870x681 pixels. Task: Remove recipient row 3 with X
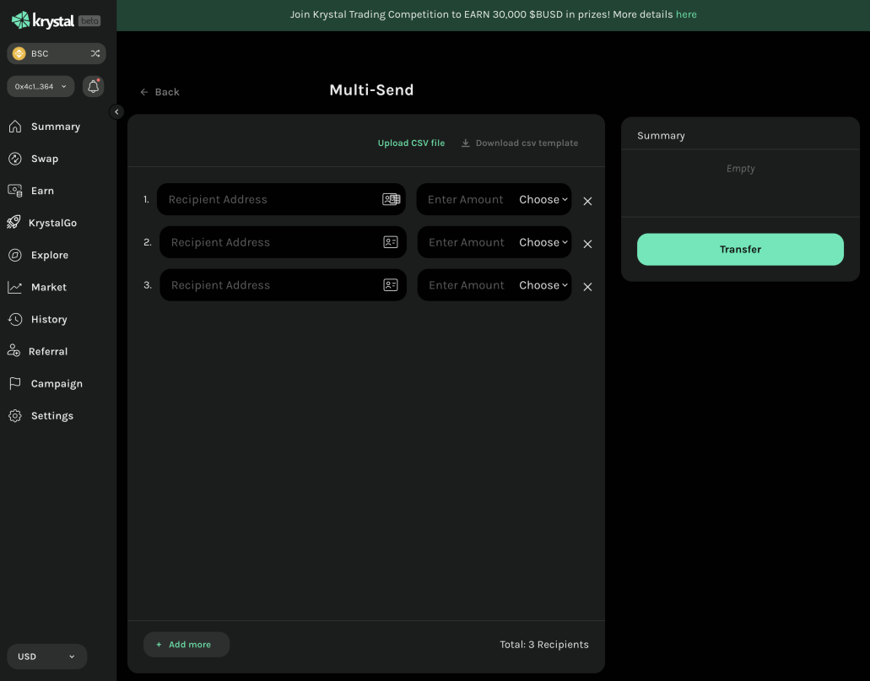tap(587, 287)
